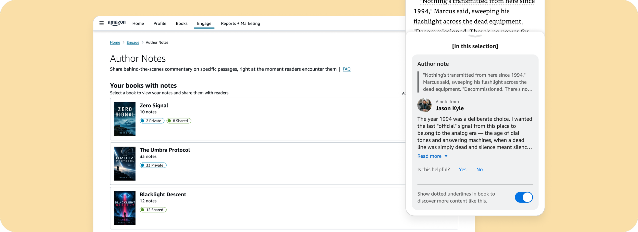Open Reports + Marketing tab
Image resolution: width=638 pixels, height=232 pixels.
tap(240, 23)
